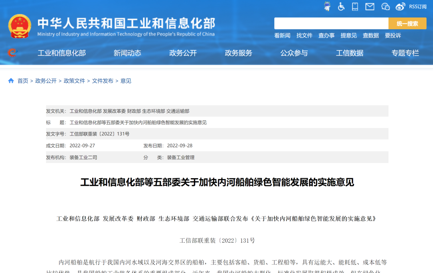Click the 统一搜索 search button

pyautogui.click(x=407, y=24)
